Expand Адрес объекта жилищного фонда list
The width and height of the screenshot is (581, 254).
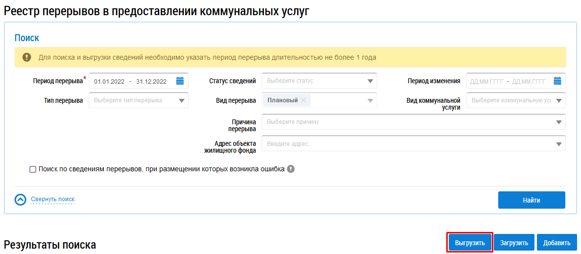[558, 144]
